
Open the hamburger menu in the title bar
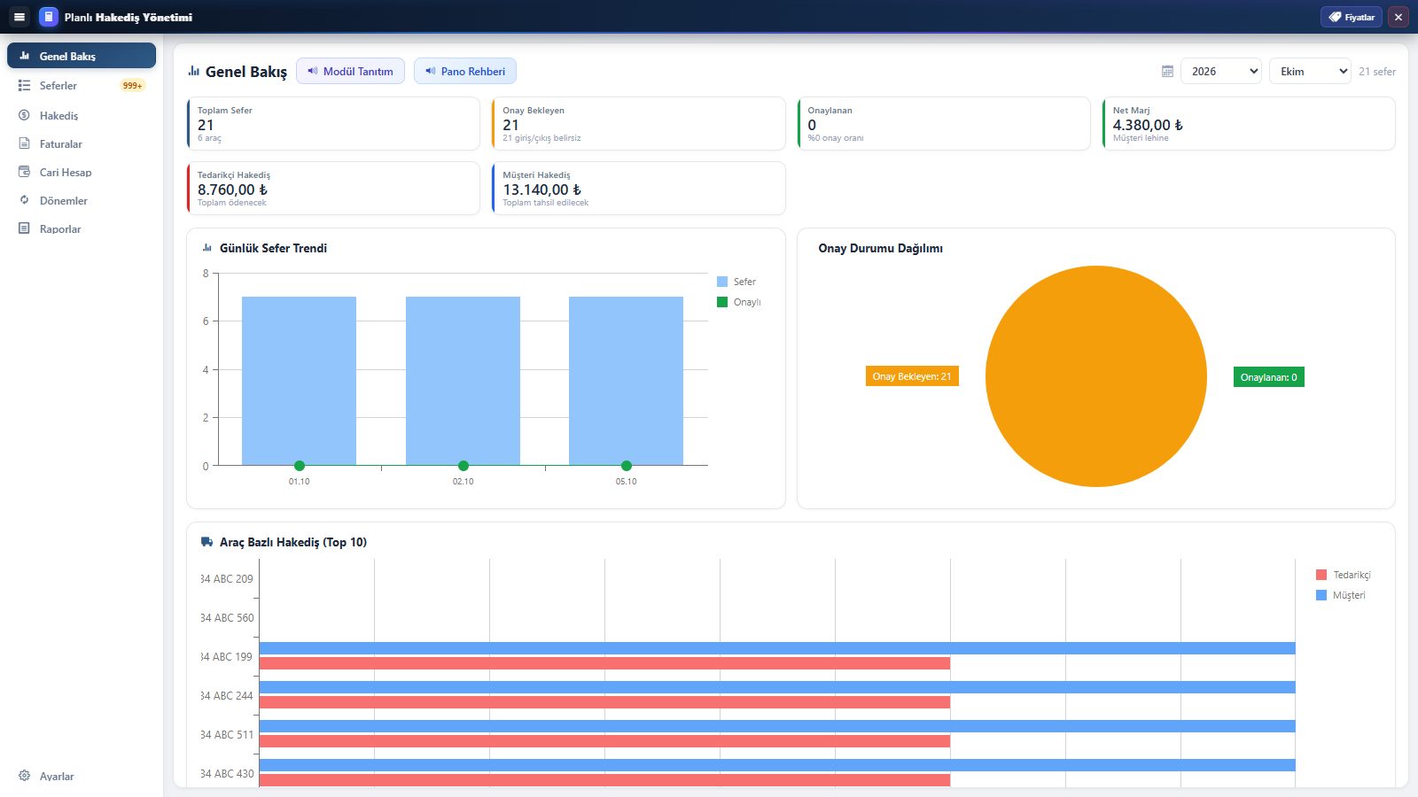(x=19, y=17)
